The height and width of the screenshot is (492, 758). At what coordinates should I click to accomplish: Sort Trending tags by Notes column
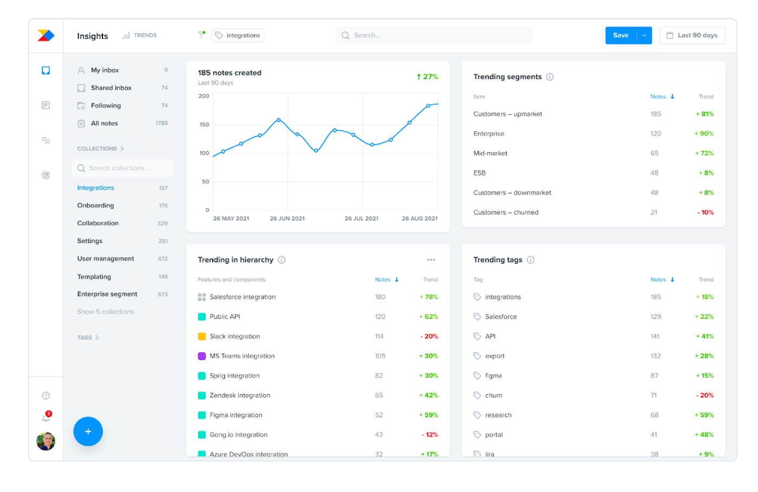662,279
